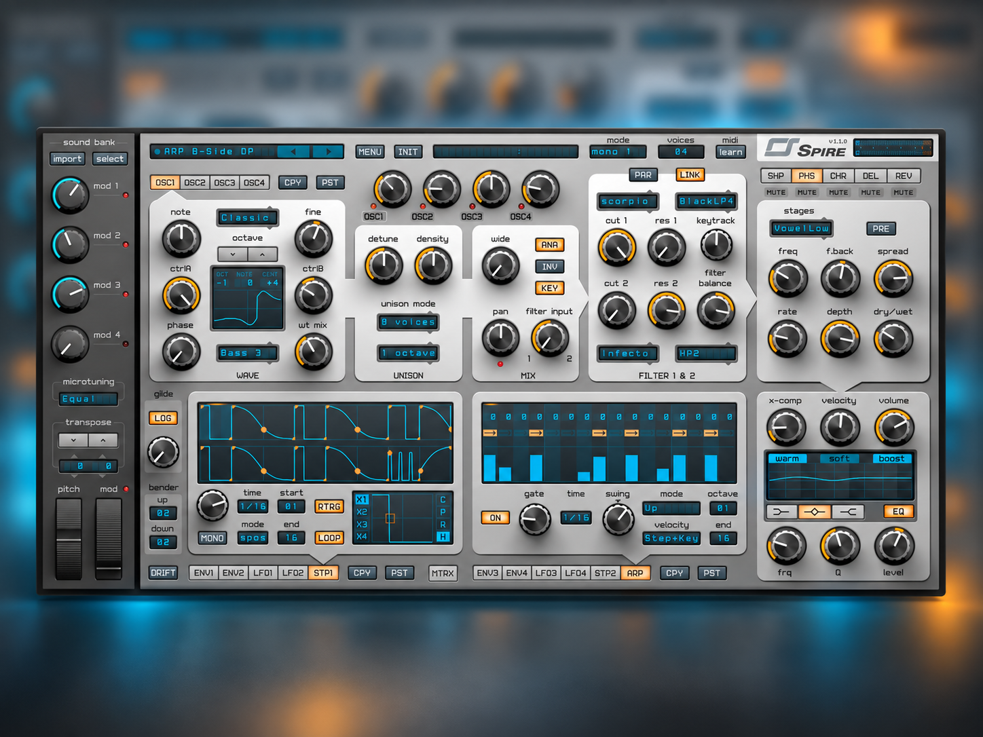Open the arpeggiator Up mode dropdown
Viewport: 983px width, 737px height.
pos(671,508)
